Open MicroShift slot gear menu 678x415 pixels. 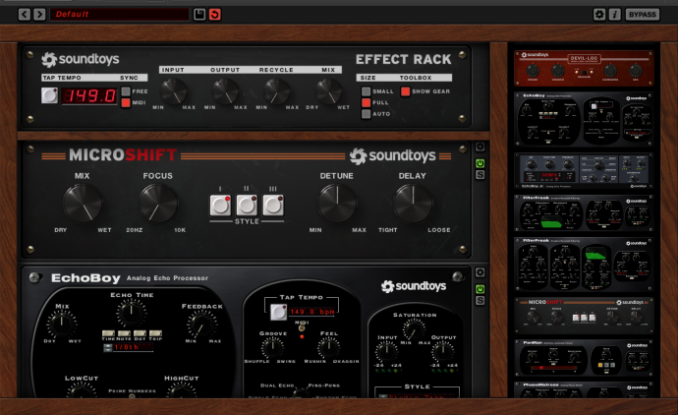coord(480,148)
